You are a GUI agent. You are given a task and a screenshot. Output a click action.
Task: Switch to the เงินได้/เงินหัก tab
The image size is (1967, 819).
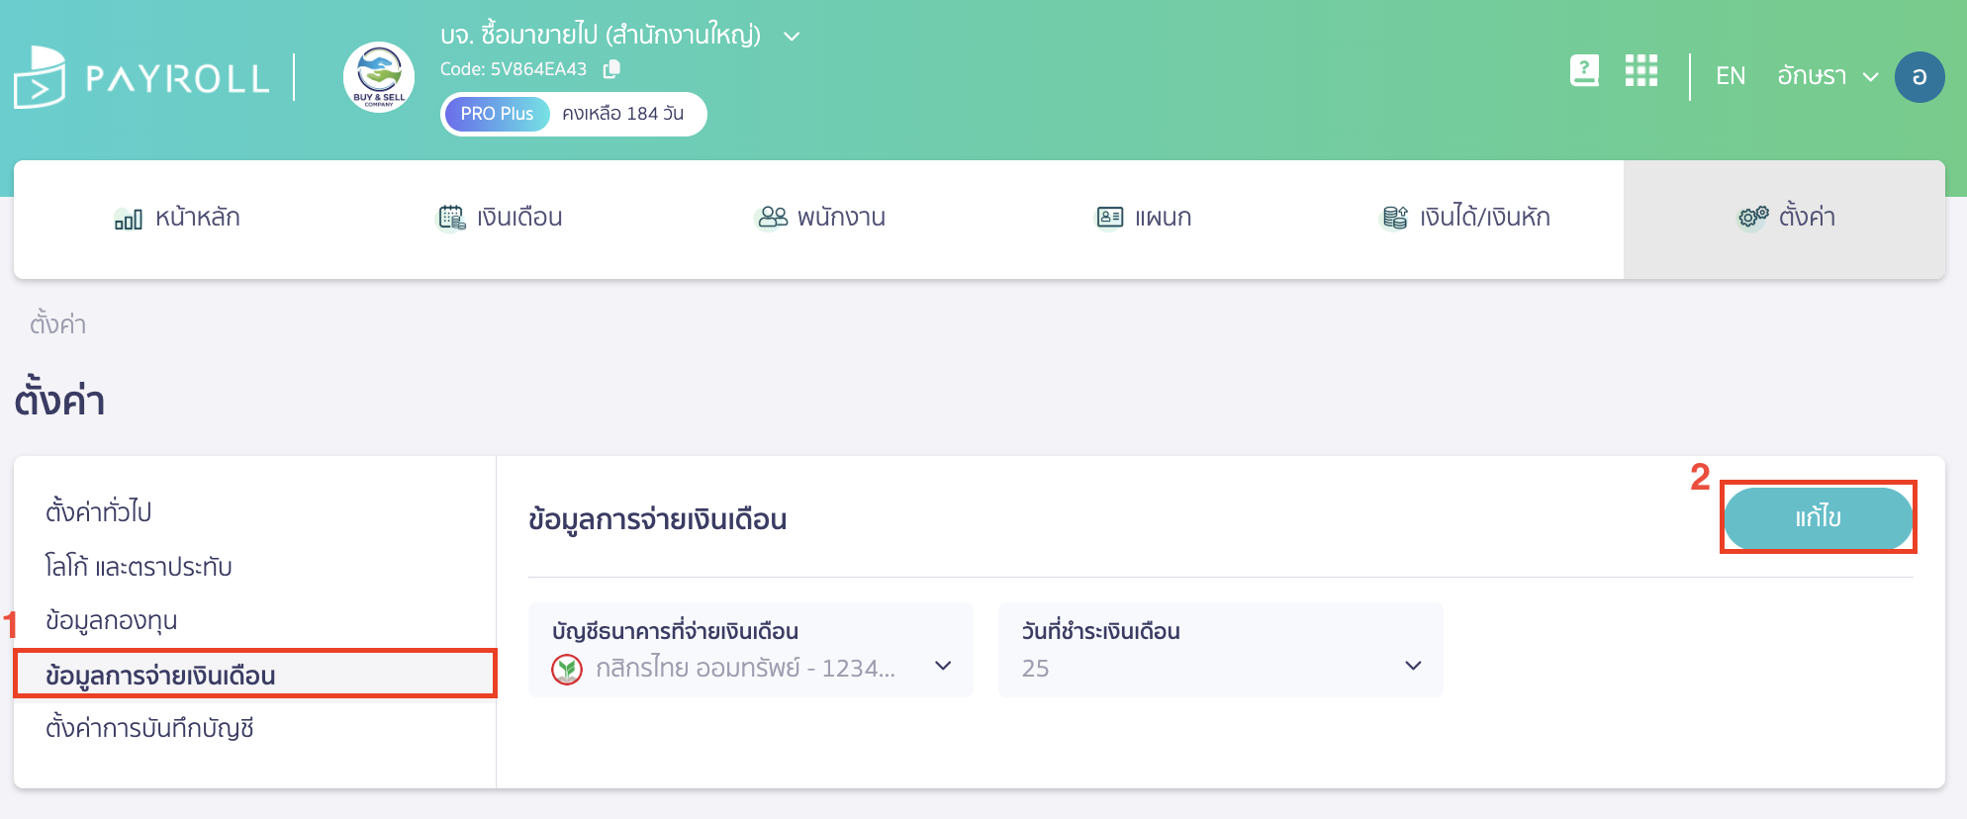[x=1465, y=217]
